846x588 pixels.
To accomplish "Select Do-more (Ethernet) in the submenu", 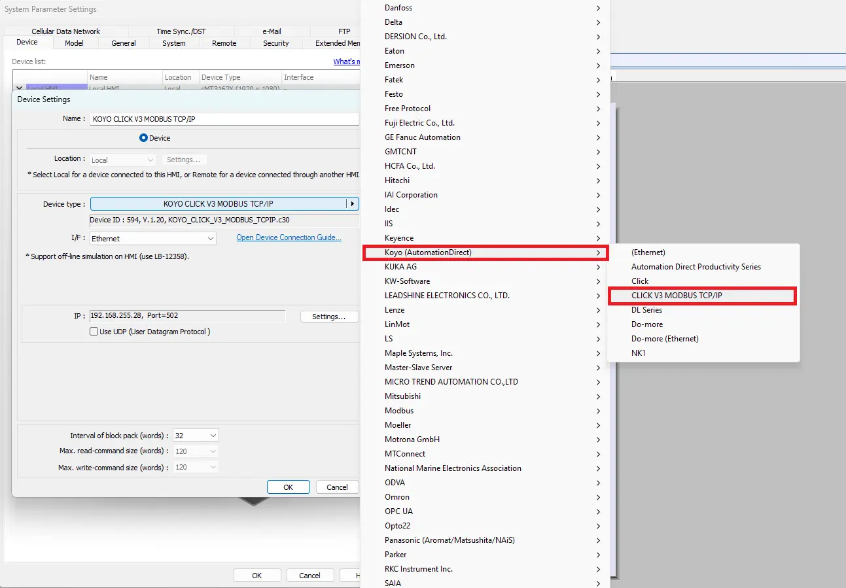I will pos(665,338).
